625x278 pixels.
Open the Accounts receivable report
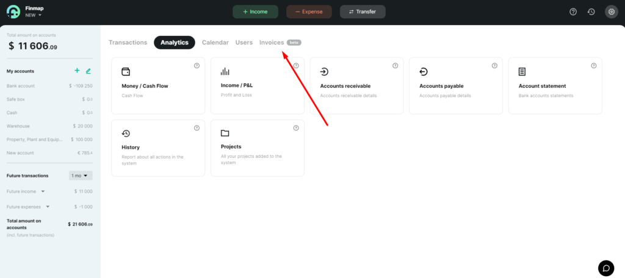356,85
